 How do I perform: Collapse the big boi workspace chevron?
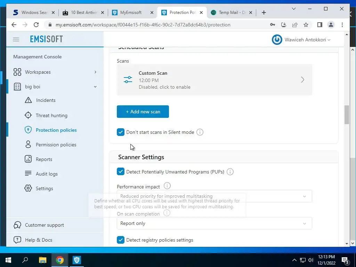click(x=95, y=87)
